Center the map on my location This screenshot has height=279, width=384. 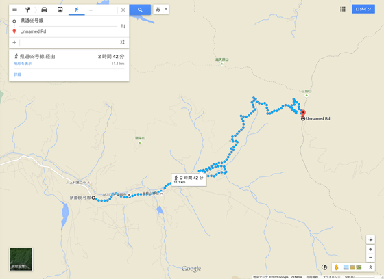point(370,239)
